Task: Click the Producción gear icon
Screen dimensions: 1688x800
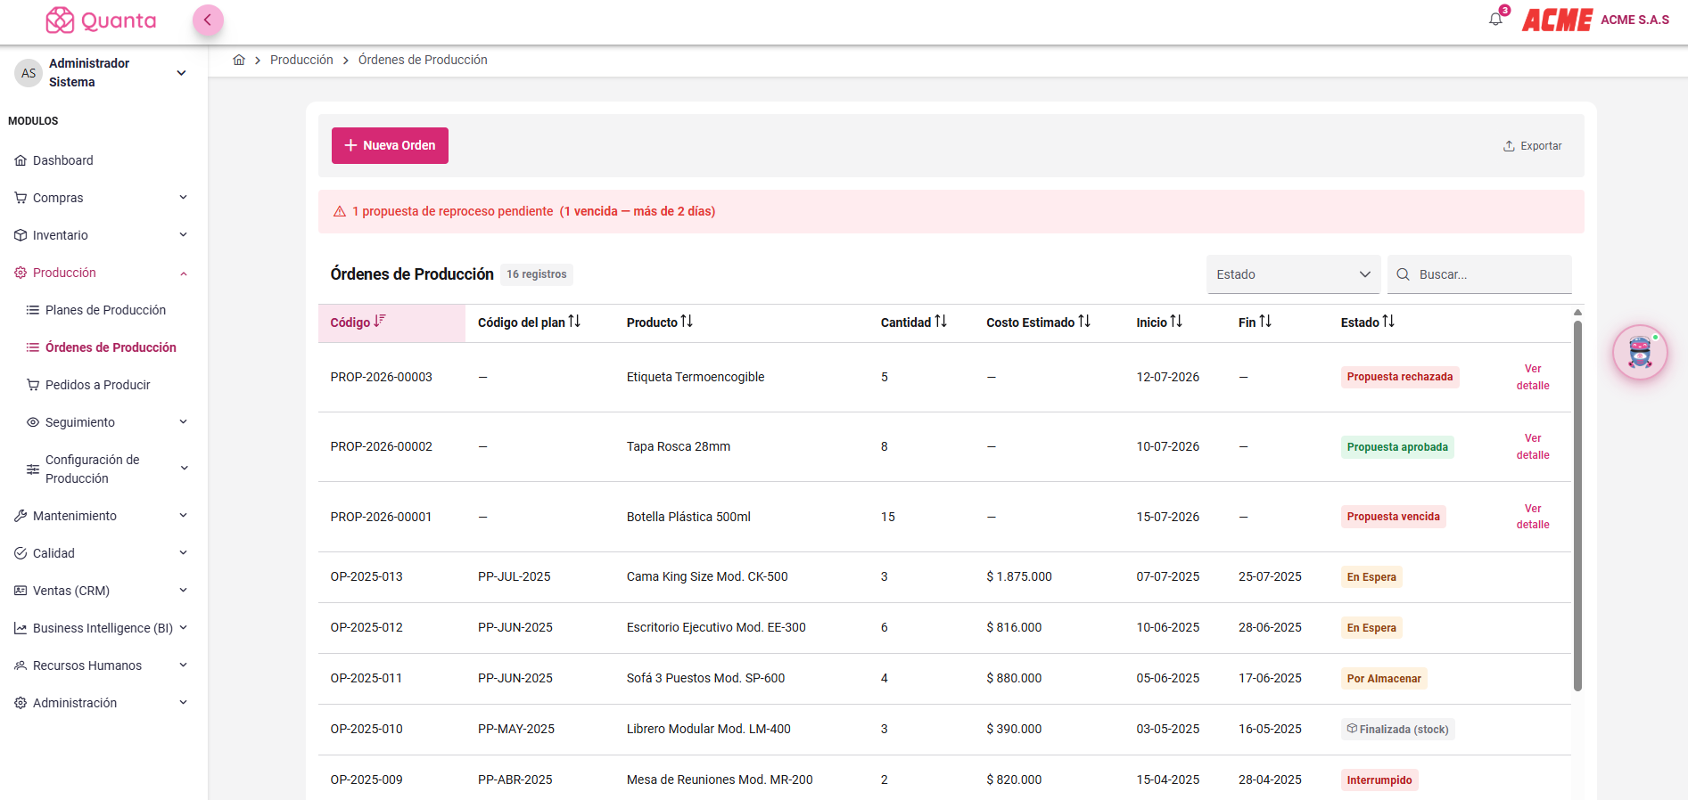Action: tap(21, 273)
